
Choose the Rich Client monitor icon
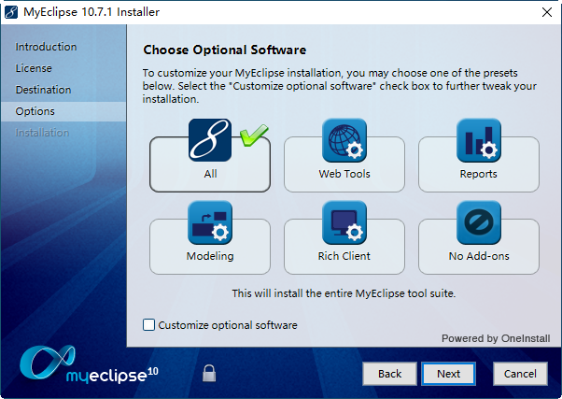344,222
